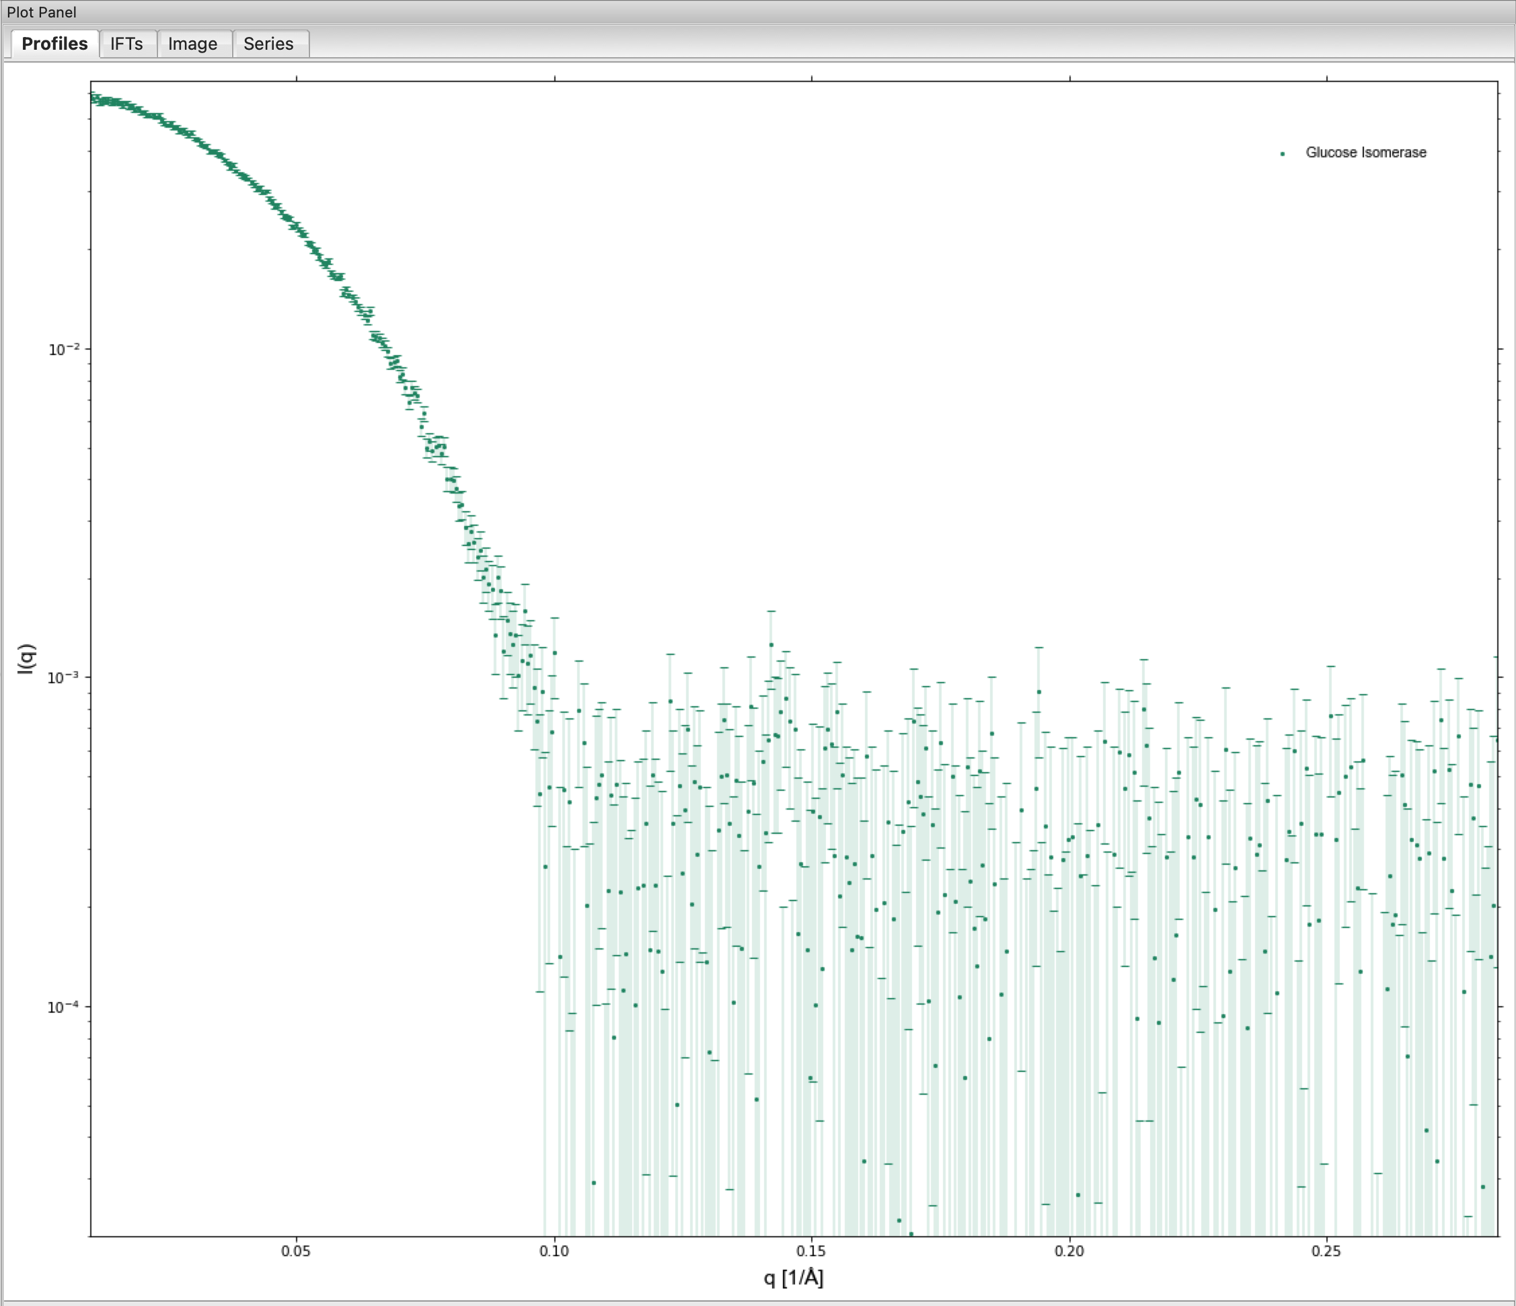Click the 0.25 x-axis tick label

1326,1250
